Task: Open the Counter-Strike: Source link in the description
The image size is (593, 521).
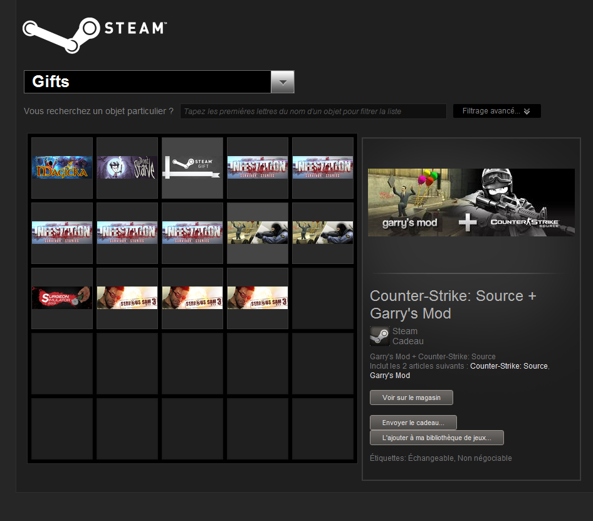Action: tap(508, 366)
